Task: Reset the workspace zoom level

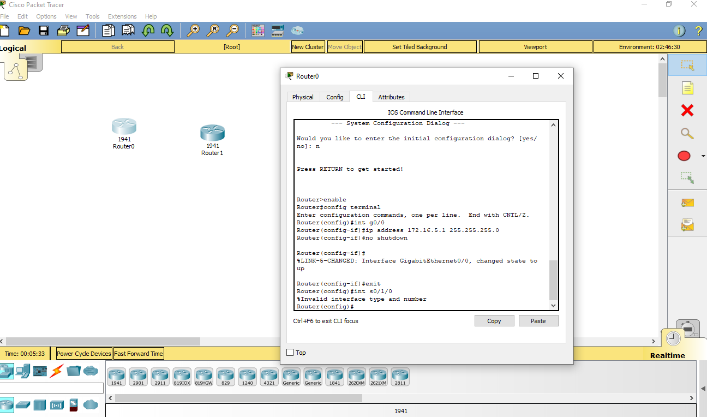Action: click(213, 31)
